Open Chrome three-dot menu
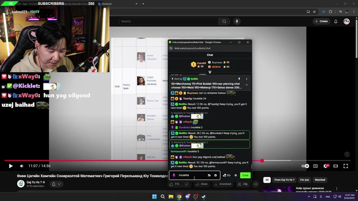358x201 pixels. tap(354, 12)
